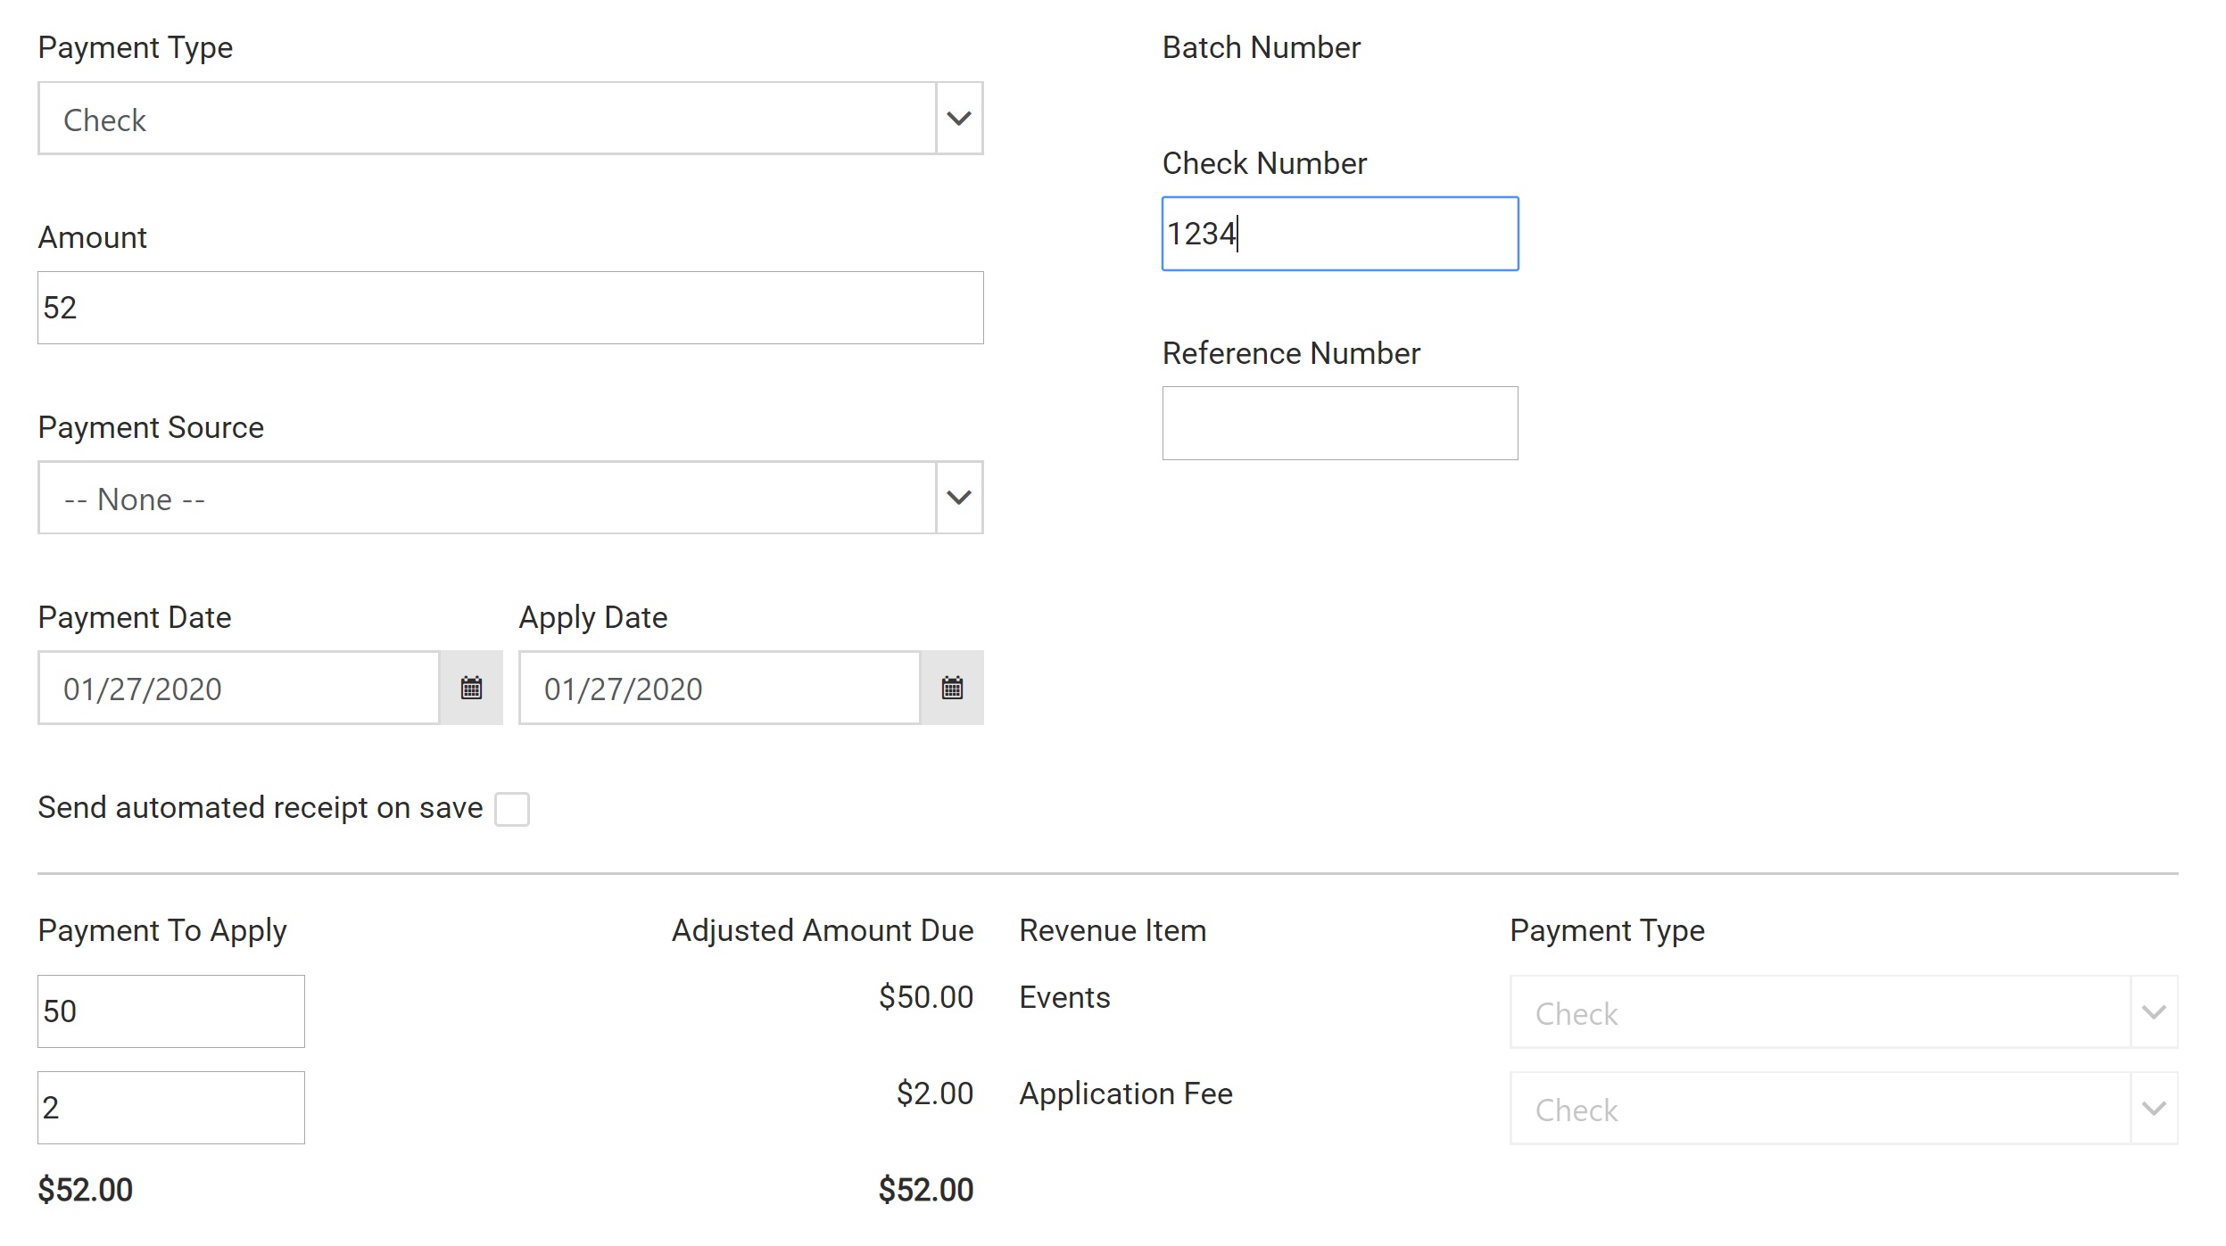Viewport: 2226px width, 1246px height.
Task: Open the Payment Date calendar picker
Action: (x=471, y=688)
